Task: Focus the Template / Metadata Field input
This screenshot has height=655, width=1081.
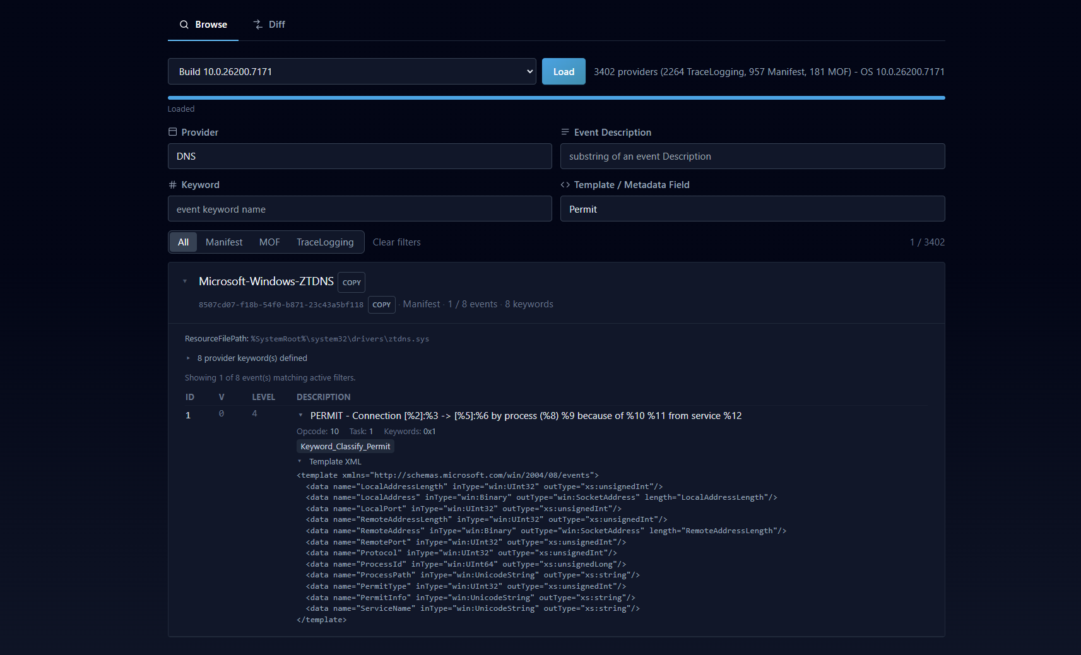Action: (752, 209)
